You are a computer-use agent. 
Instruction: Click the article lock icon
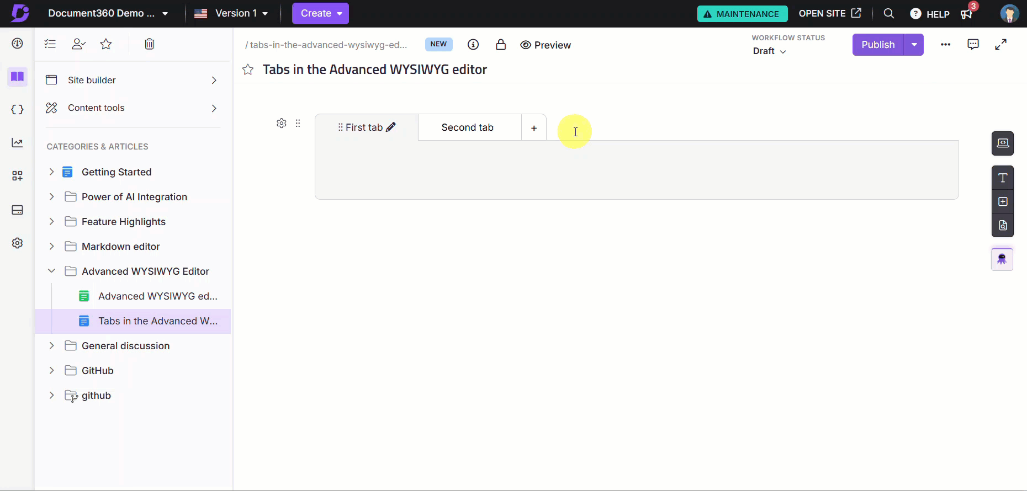501,45
